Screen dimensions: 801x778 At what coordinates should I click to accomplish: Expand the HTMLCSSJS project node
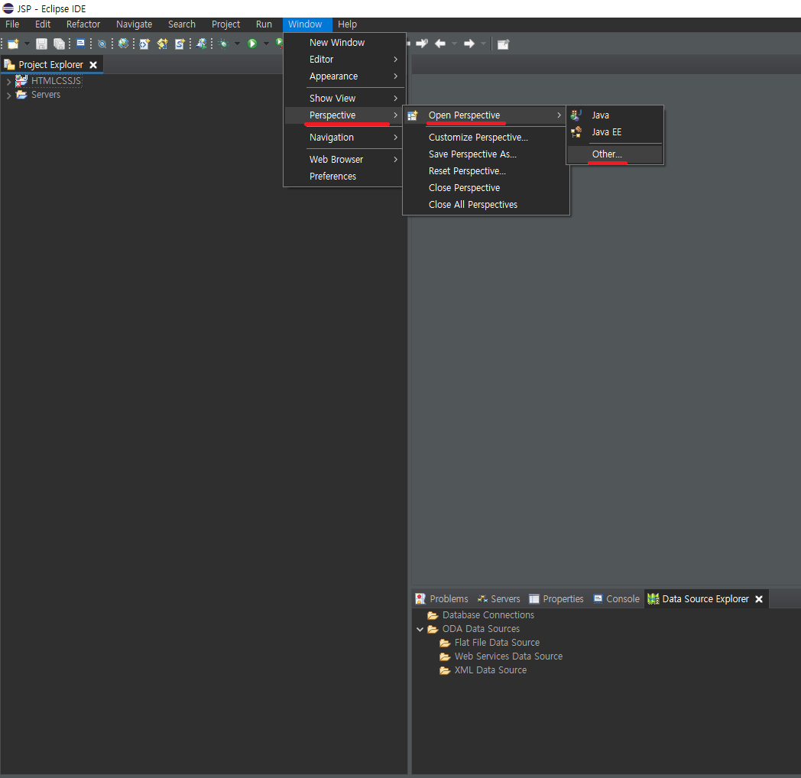8,81
